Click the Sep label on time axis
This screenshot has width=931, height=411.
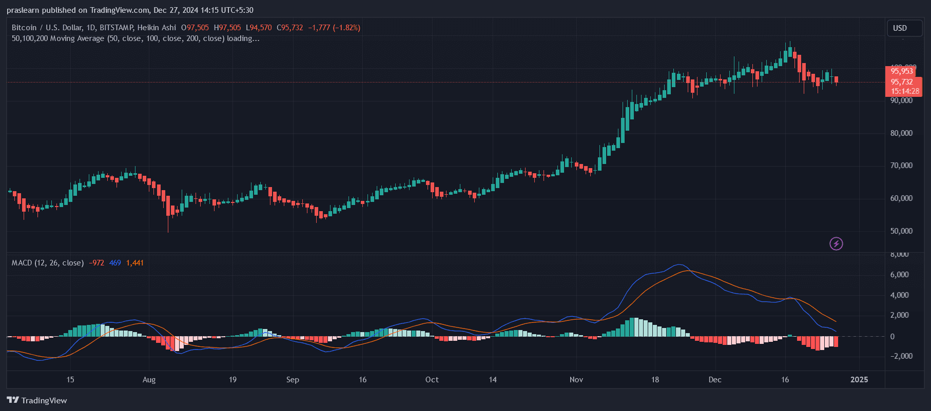(x=293, y=380)
